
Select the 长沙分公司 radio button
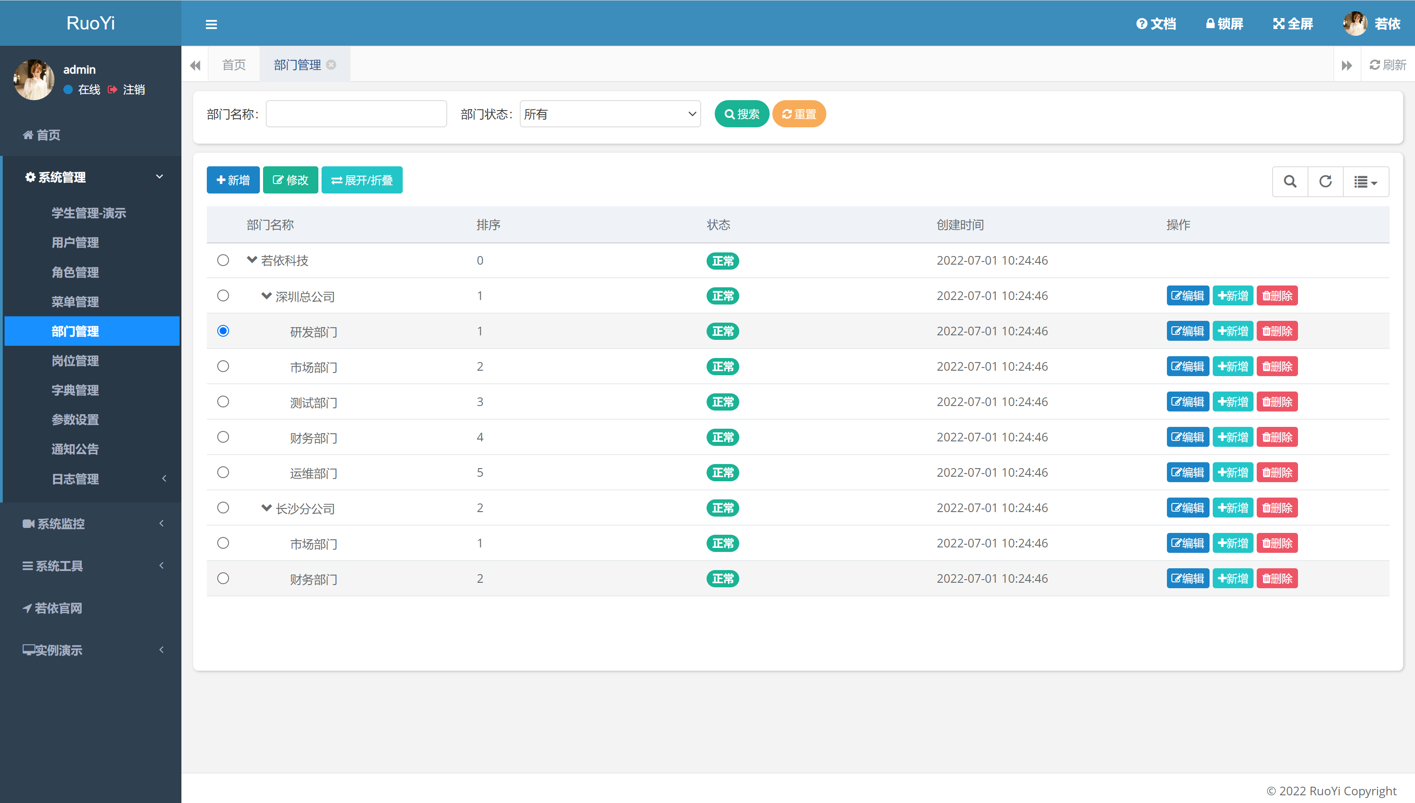tap(223, 507)
